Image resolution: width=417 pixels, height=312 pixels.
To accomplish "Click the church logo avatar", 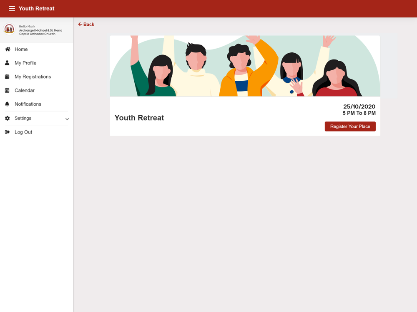I will (9, 29).
